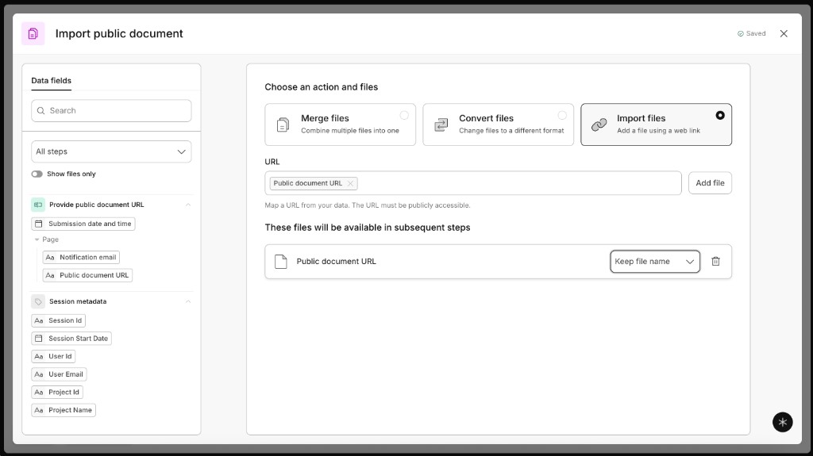The height and width of the screenshot is (456, 813).
Task: Close the Import public document dialog
Action: [x=784, y=33]
